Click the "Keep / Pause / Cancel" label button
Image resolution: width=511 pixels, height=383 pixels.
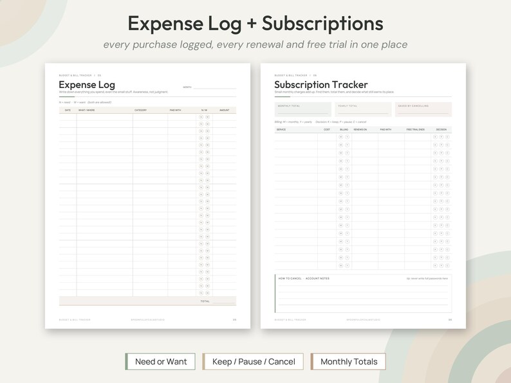[253, 362]
